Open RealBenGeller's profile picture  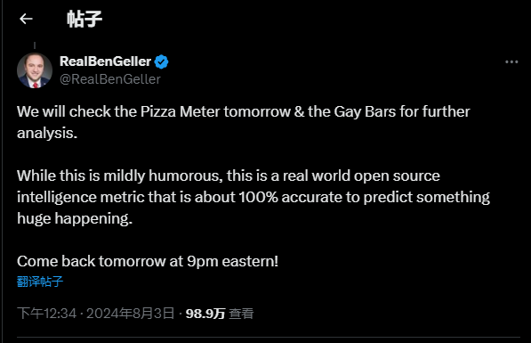click(35, 70)
